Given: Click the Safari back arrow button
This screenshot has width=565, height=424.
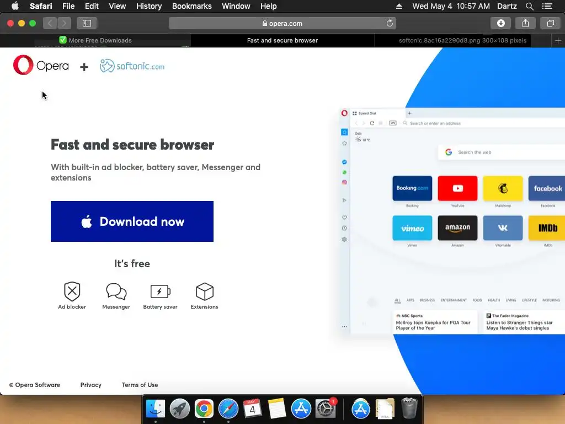Looking at the screenshot, I should [x=50, y=23].
